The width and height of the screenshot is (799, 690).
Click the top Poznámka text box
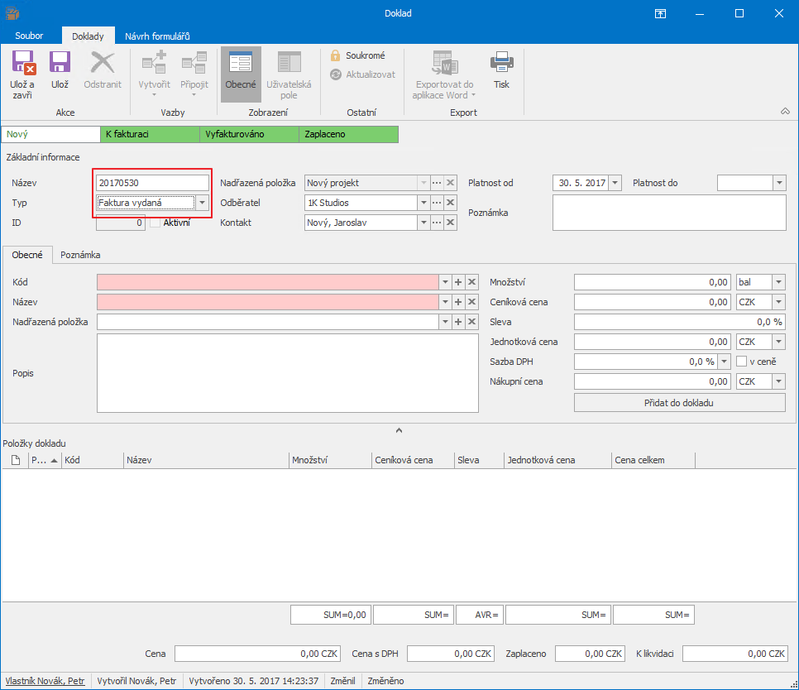(x=669, y=213)
